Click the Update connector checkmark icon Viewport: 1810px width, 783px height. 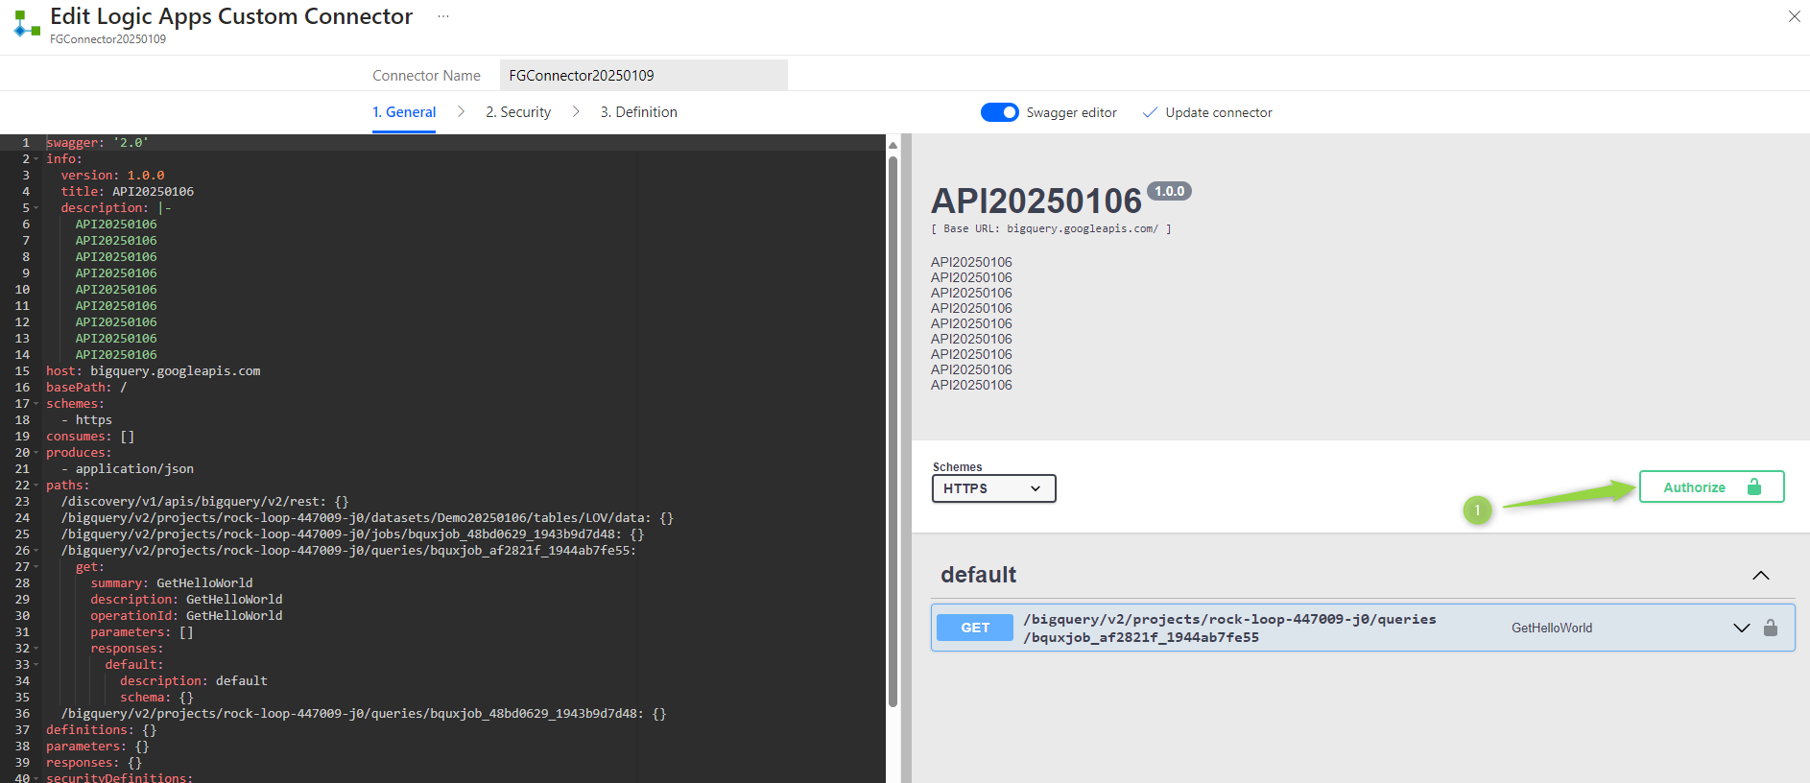pos(1150,112)
